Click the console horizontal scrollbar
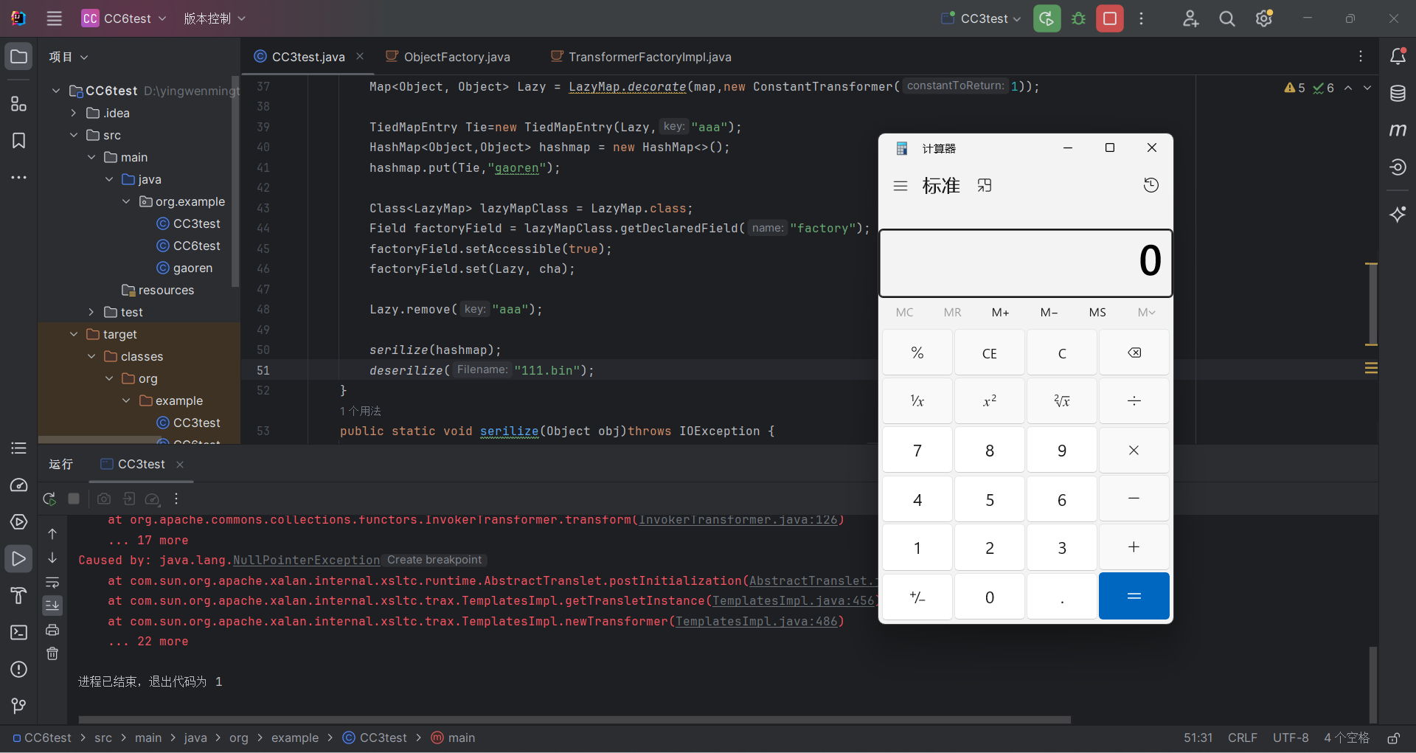The image size is (1416, 753). (575, 720)
